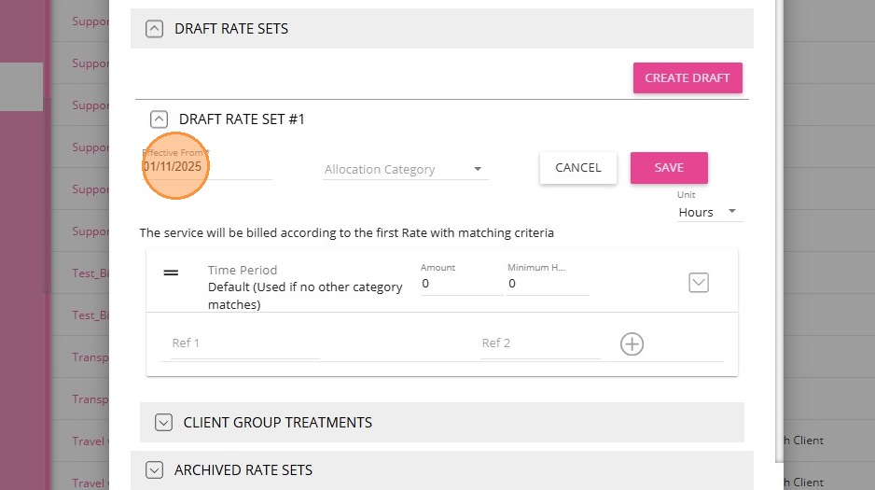Expand the Archived Rate Sets section

pyautogui.click(x=154, y=470)
